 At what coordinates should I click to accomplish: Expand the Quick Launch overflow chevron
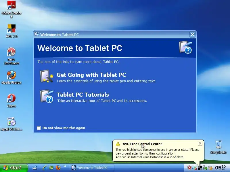[65, 166]
